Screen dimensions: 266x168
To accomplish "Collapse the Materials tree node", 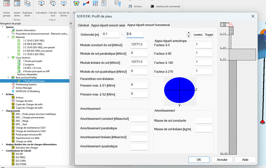I will tap(8, 37).
